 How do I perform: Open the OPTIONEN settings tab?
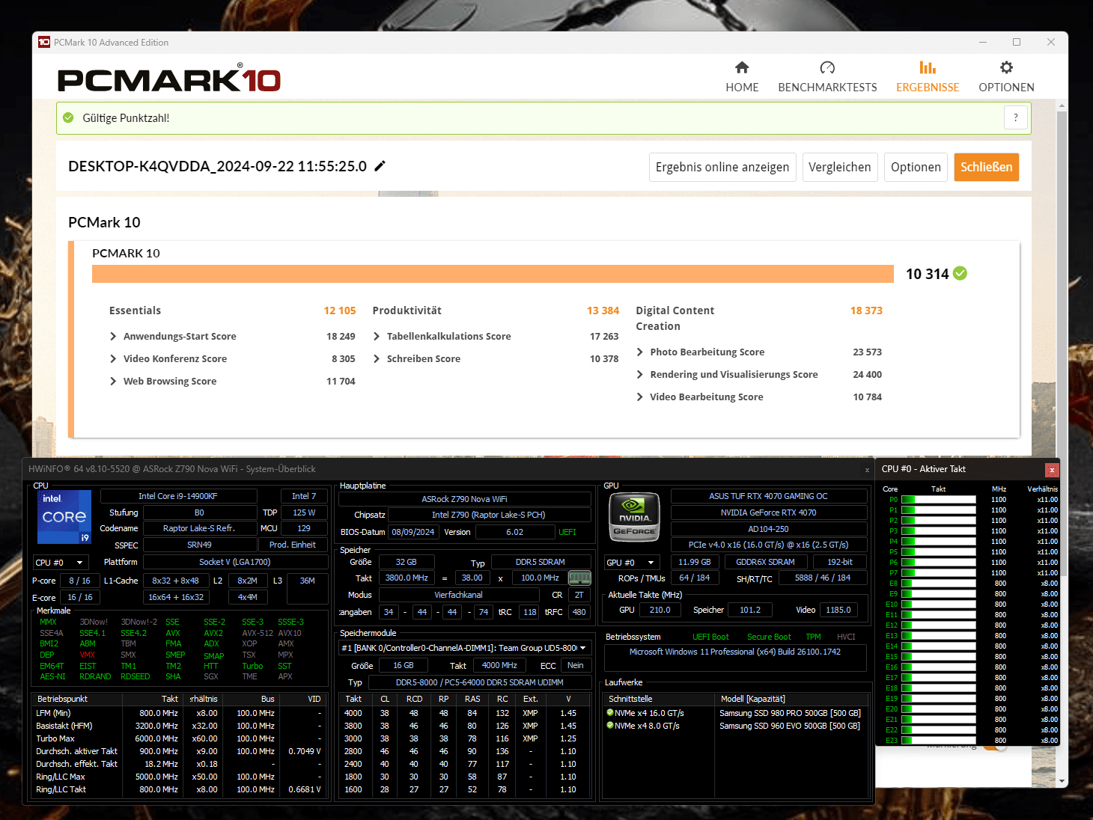coord(1006,77)
